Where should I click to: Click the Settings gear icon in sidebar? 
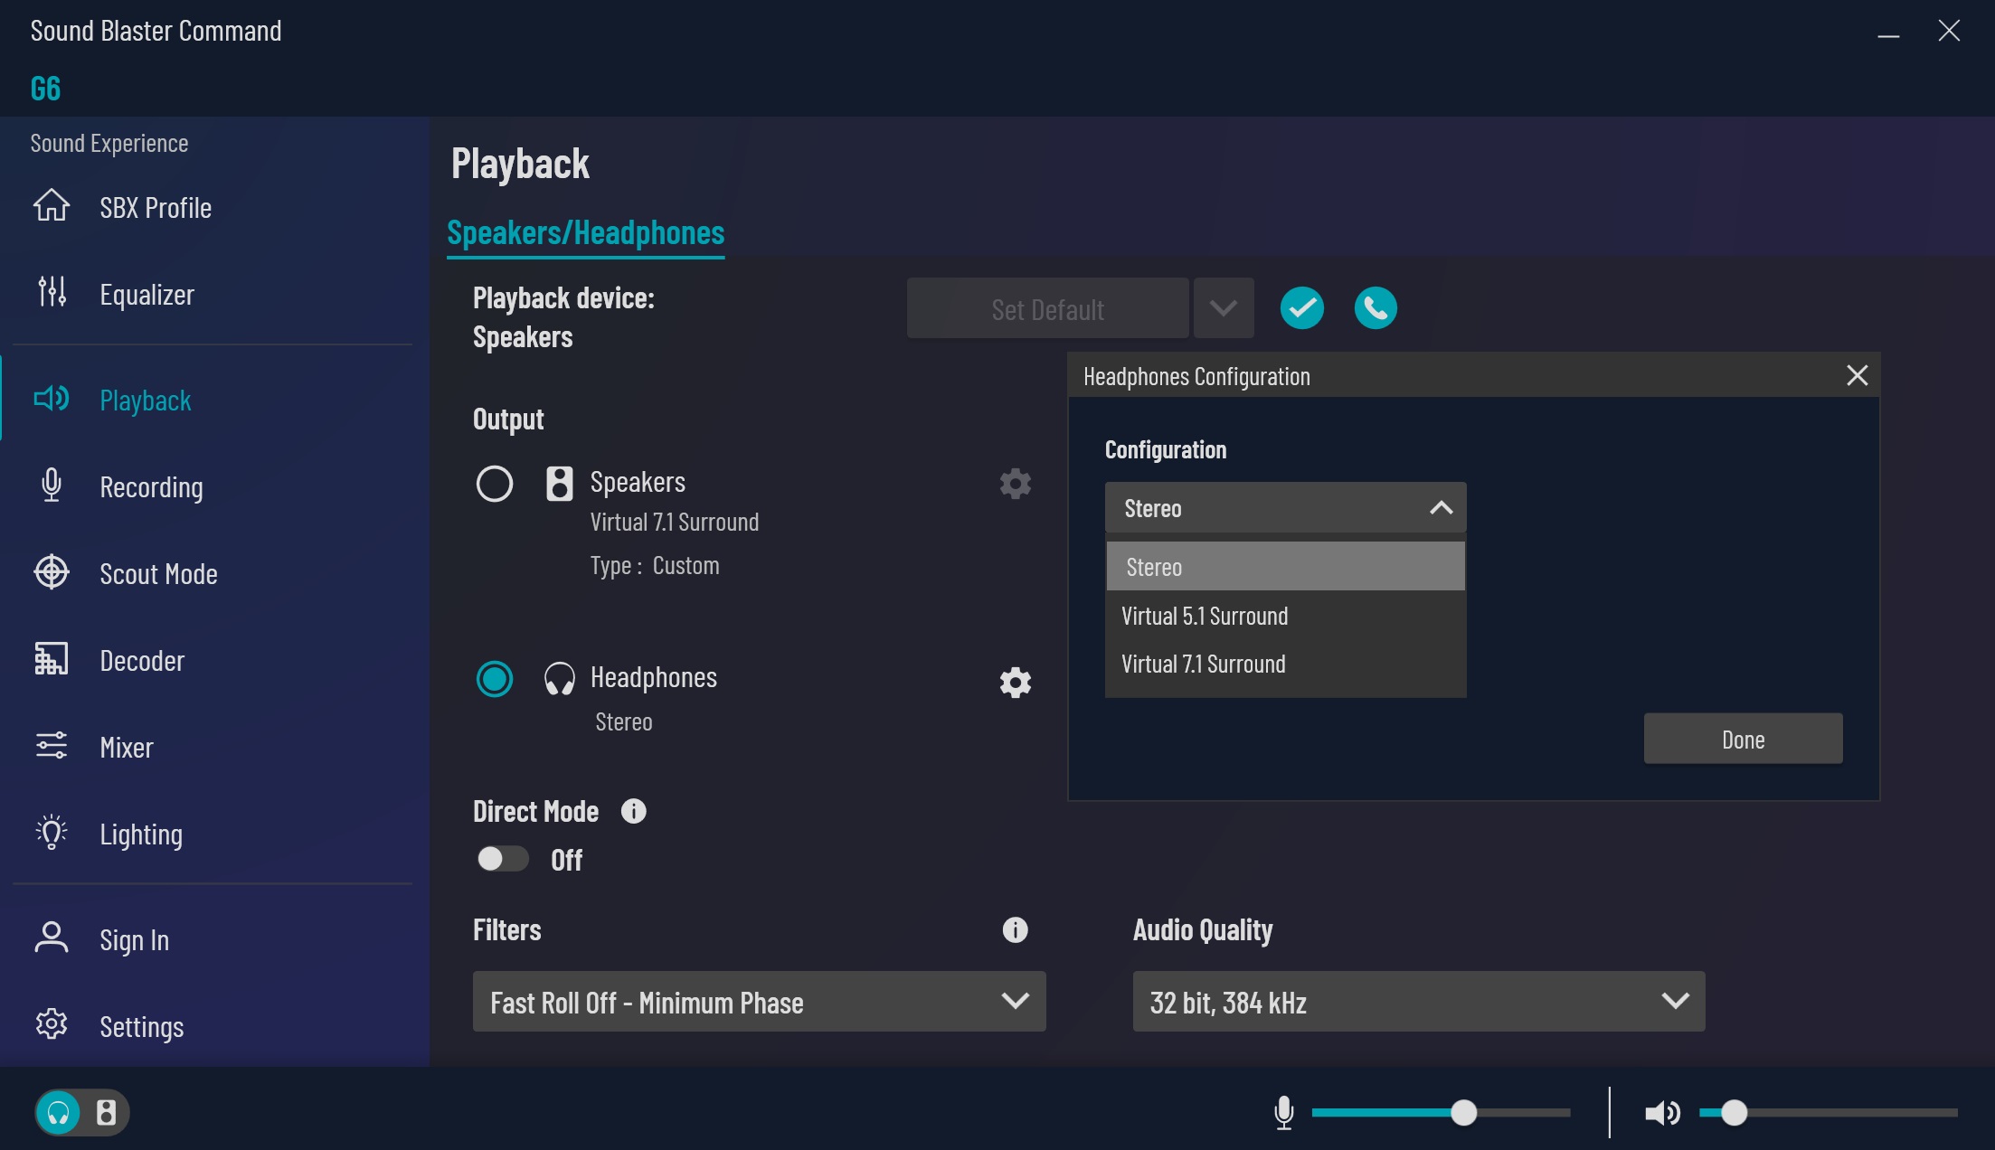(52, 1024)
